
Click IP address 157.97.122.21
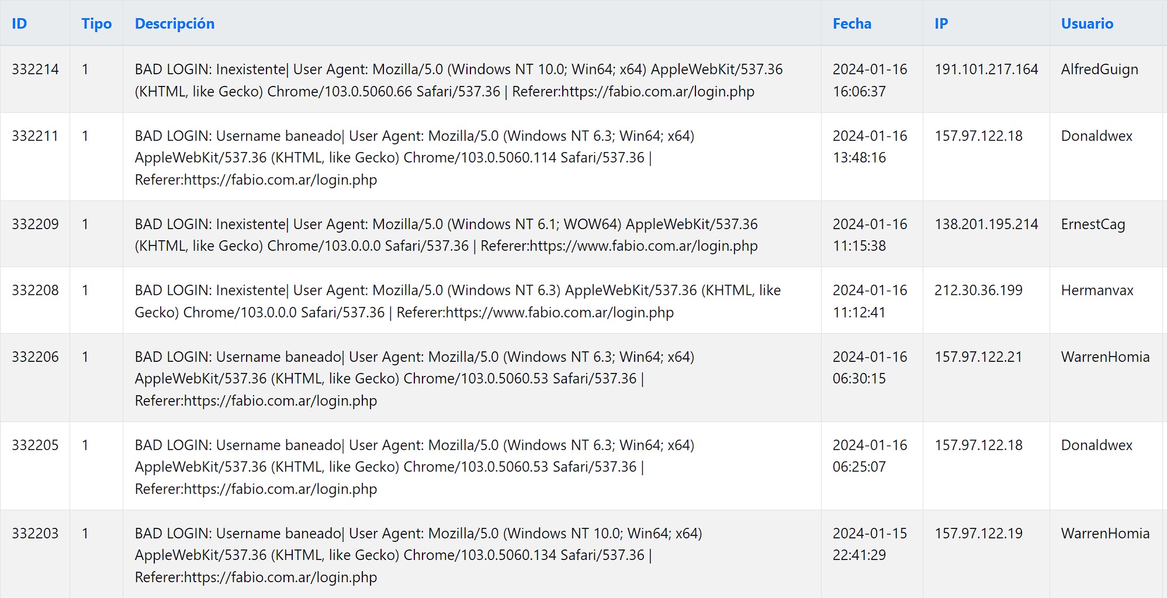[x=979, y=357]
